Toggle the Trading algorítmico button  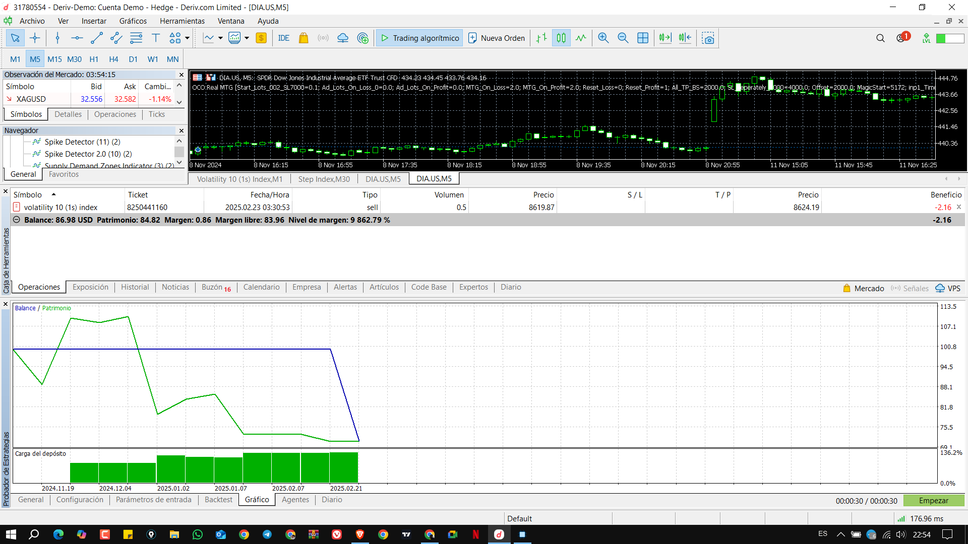click(x=419, y=38)
